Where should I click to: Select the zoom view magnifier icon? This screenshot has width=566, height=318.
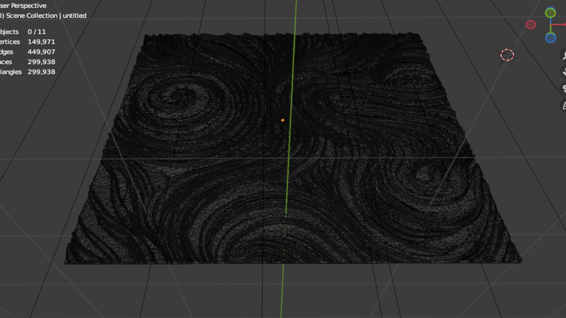tap(564, 55)
